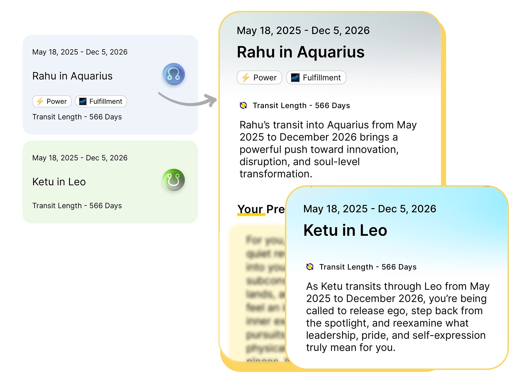Select the Power tag in the small Rahu card
Screen dimensions: 528x389
pyautogui.click(x=52, y=101)
